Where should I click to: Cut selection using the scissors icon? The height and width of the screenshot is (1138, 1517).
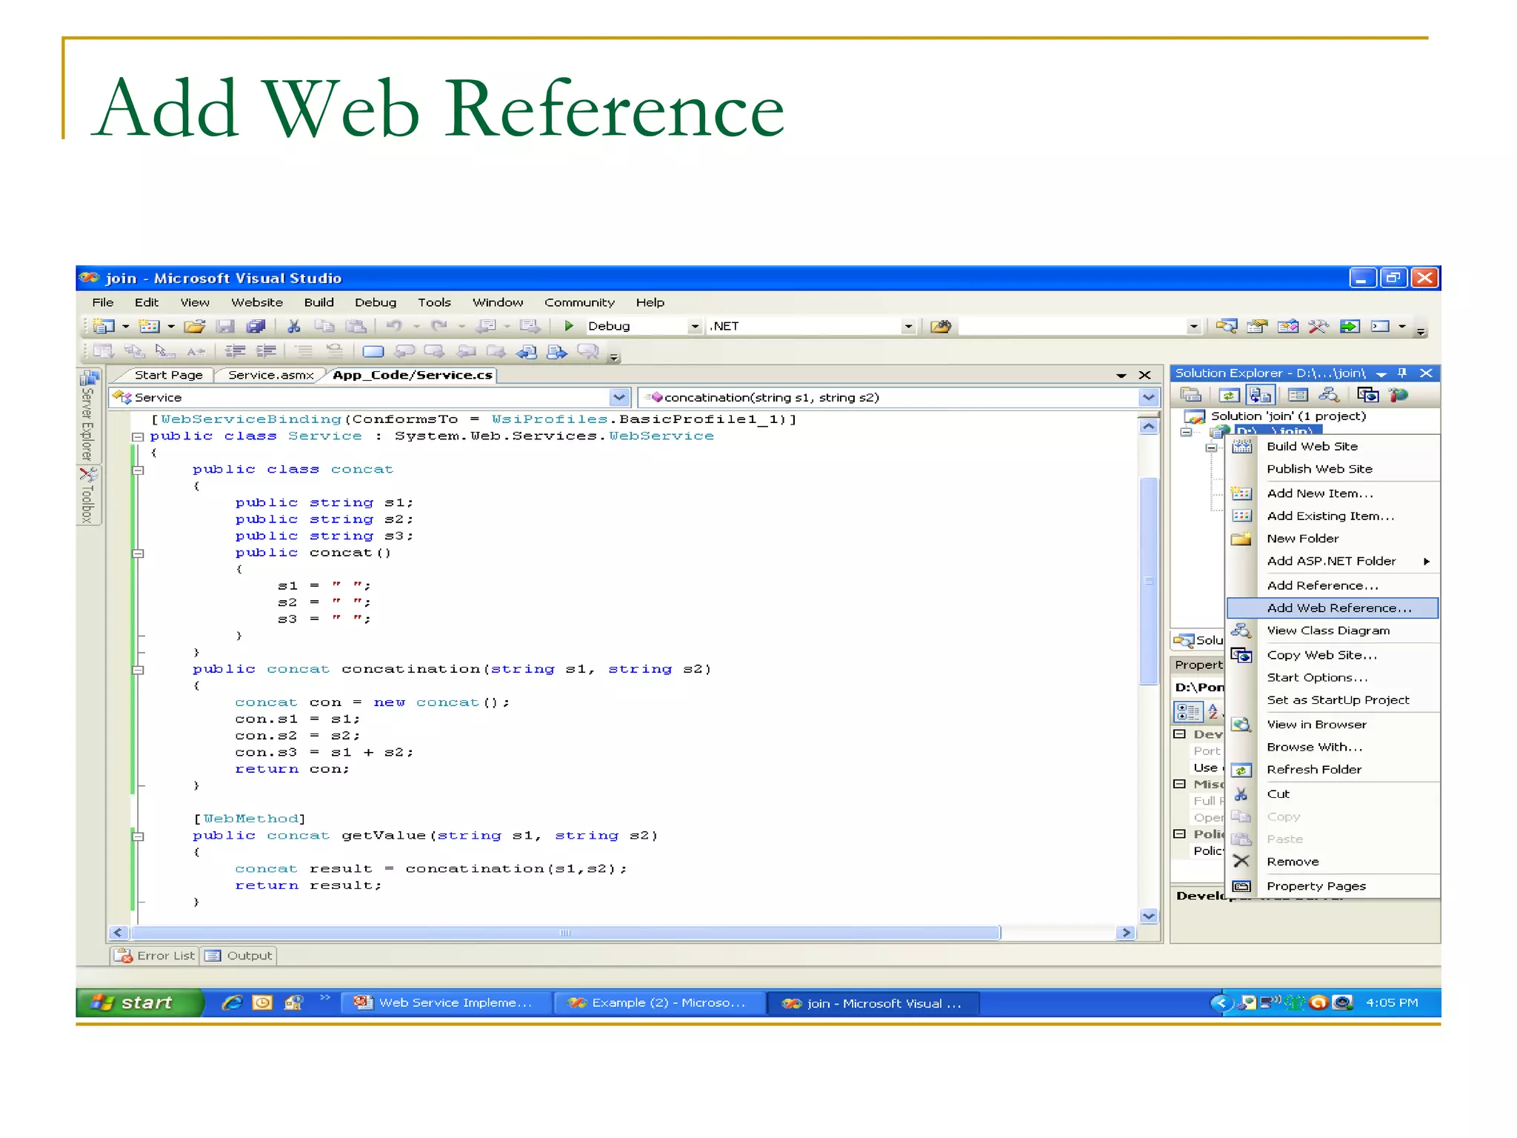[x=294, y=326]
